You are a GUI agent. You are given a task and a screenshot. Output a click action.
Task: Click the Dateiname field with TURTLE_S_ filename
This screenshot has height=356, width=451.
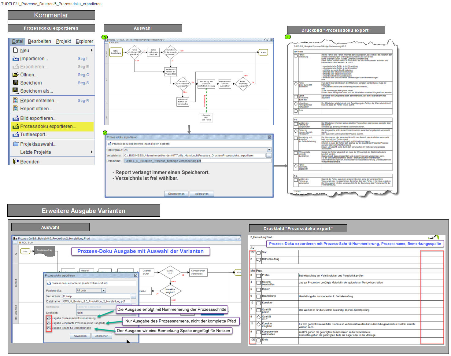click(x=197, y=161)
